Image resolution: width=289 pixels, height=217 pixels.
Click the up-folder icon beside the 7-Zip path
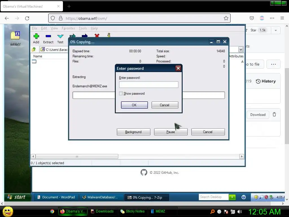click(34, 49)
